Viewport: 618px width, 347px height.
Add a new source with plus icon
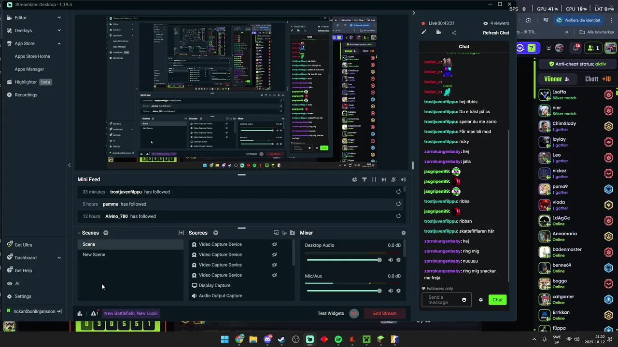click(x=216, y=233)
